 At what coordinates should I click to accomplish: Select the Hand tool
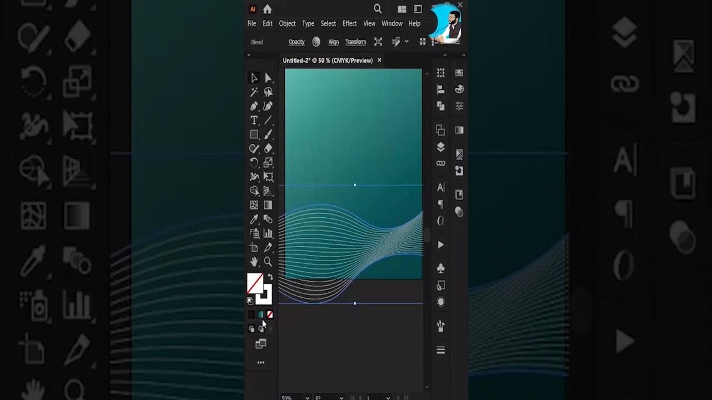tap(254, 262)
